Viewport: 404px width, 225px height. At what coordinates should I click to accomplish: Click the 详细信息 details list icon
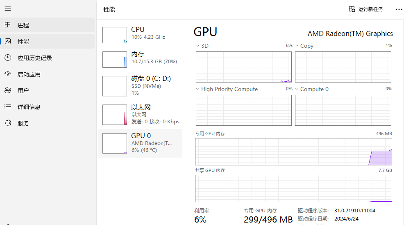(8, 107)
